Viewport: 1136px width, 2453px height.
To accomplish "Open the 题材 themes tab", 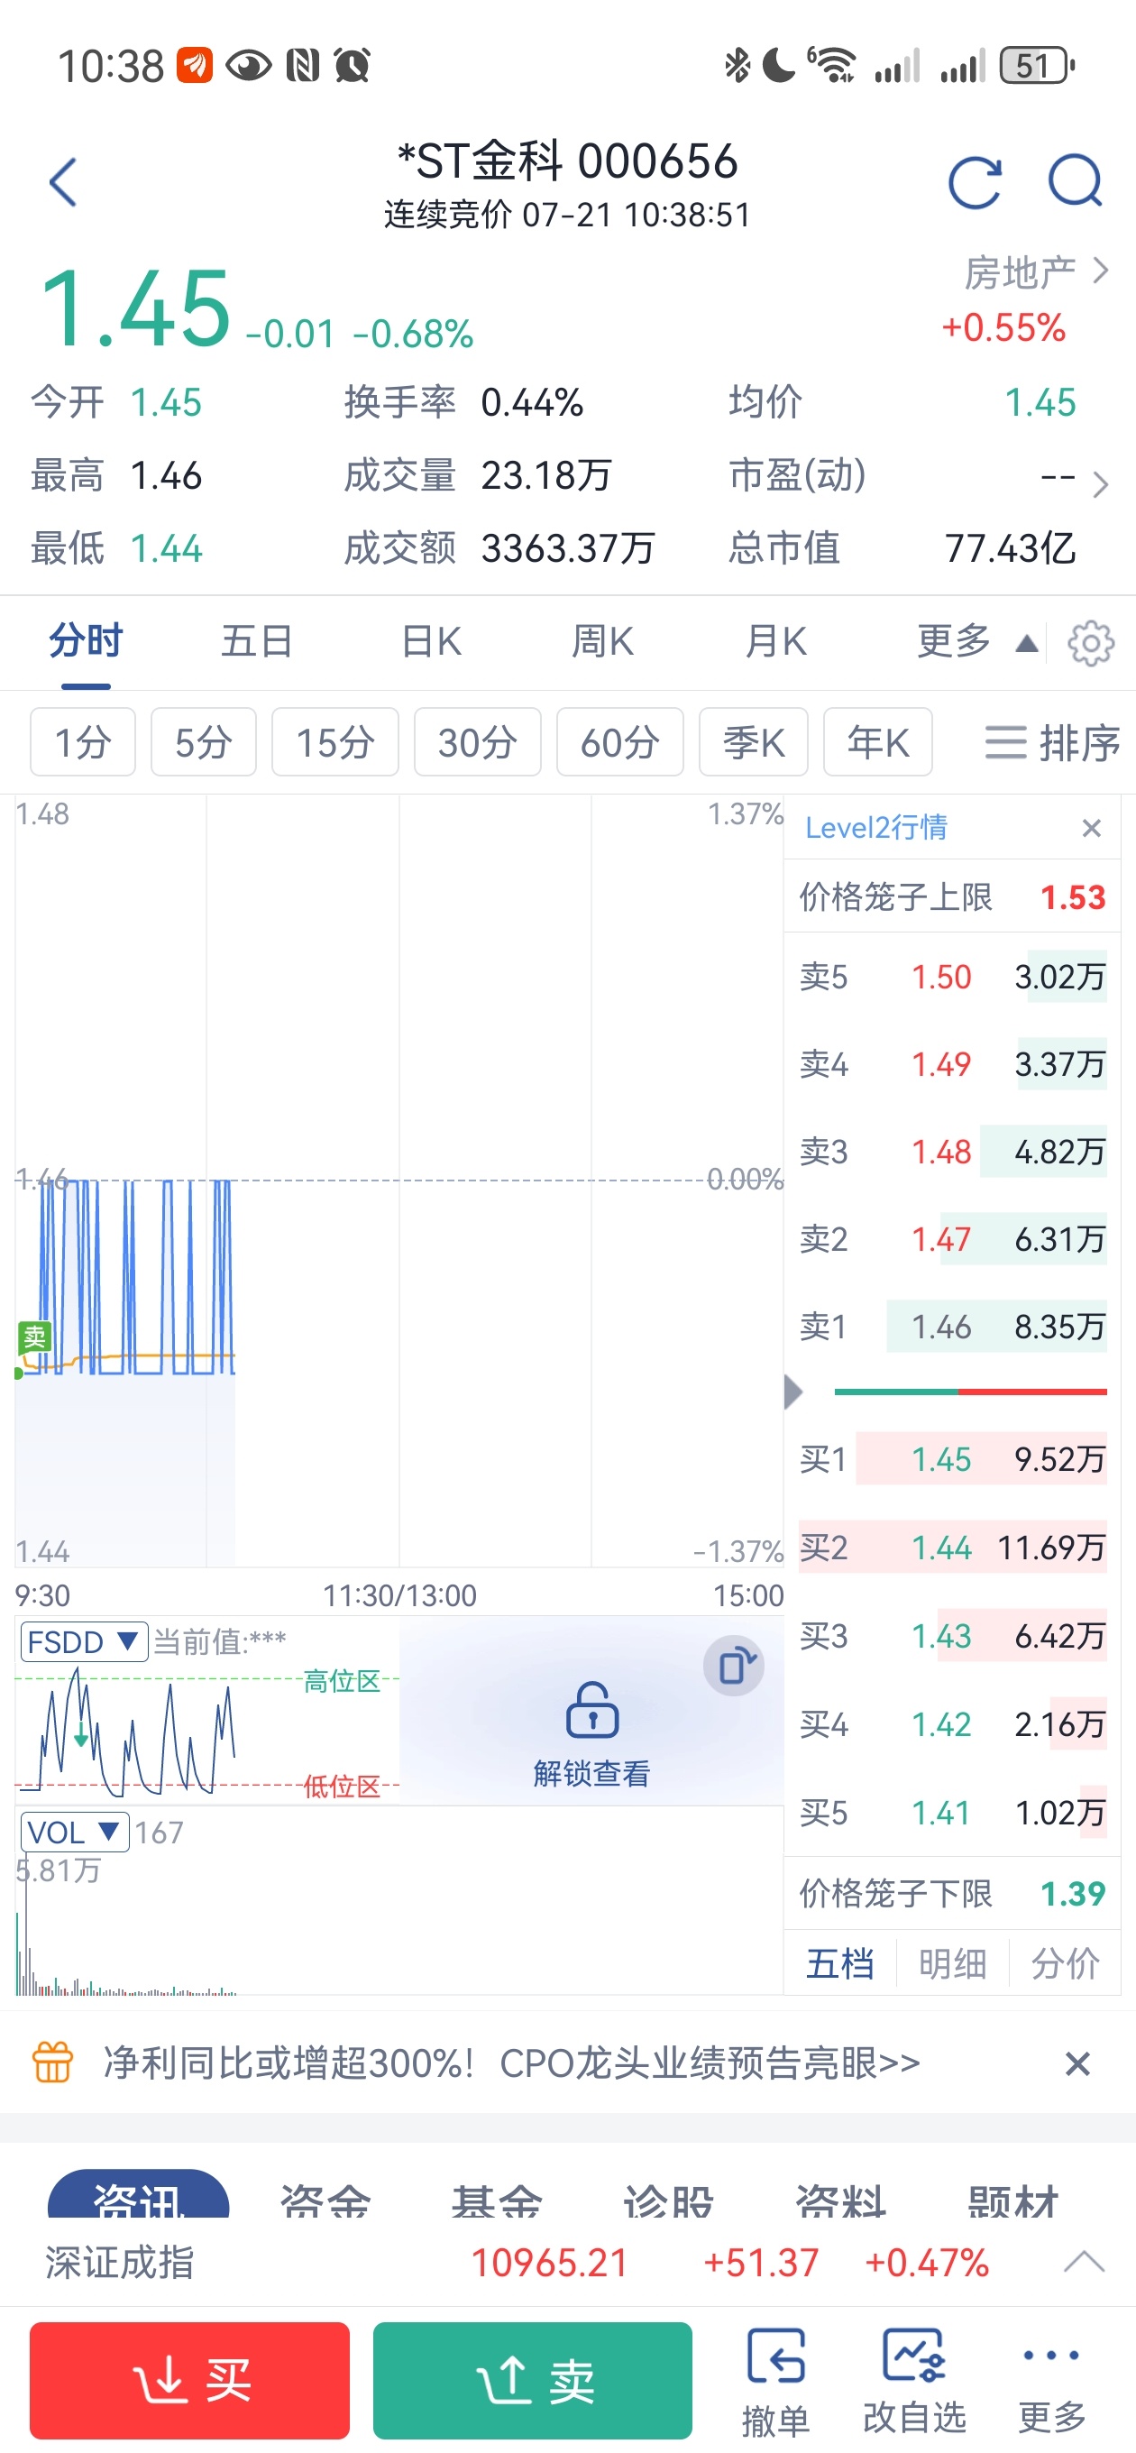I will click(x=1013, y=2200).
